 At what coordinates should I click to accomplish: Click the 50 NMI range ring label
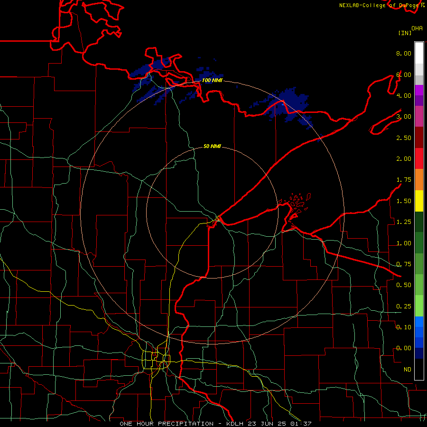click(212, 146)
